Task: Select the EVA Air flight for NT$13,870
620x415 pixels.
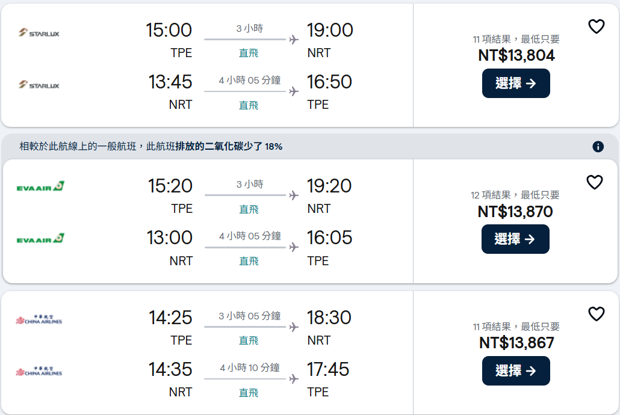Action: (515, 239)
